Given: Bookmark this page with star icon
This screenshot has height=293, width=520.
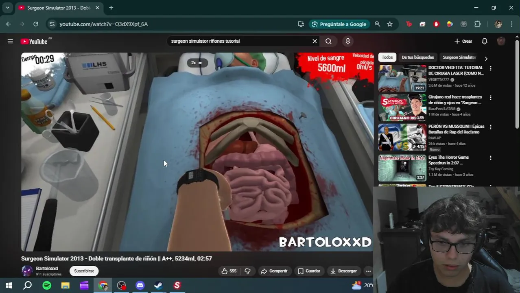Looking at the screenshot, I should (x=390, y=24).
